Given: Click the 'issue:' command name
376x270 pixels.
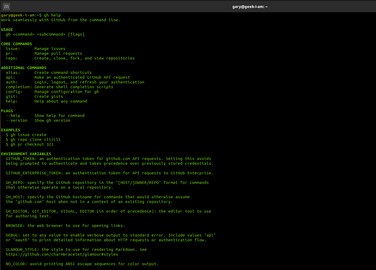Looking at the screenshot, I should pos(13,49).
